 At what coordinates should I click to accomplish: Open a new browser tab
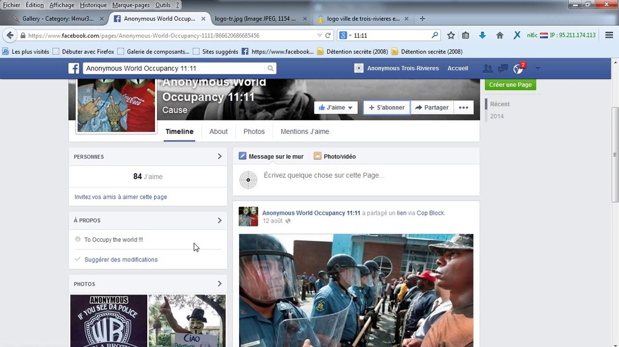tap(422, 19)
